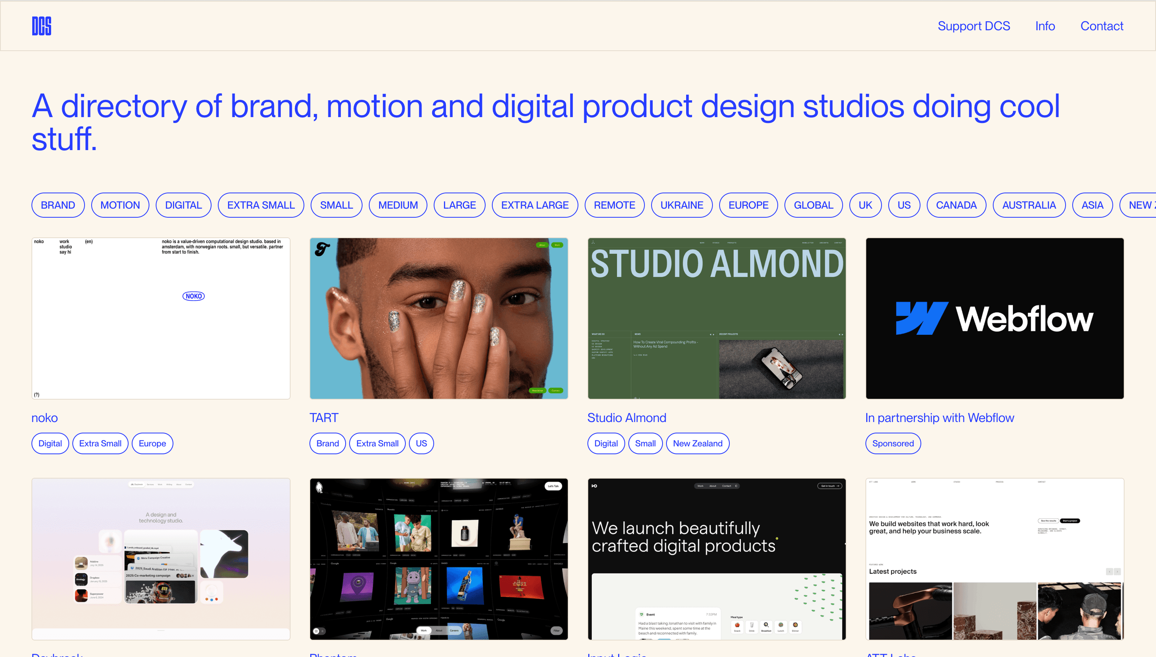Screen dimensions: 1156x657
Task: Filter studios by UKRAINE
Action: pyautogui.click(x=681, y=205)
